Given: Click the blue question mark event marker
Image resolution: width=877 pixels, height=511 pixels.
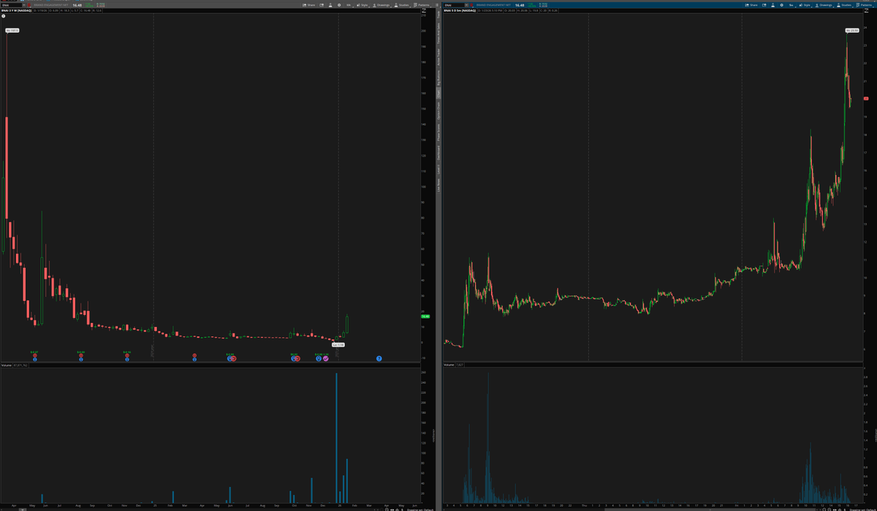Looking at the screenshot, I should pos(379,358).
